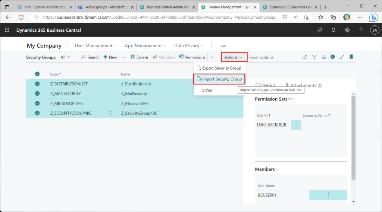Viewport: 382px width, 212px height.
Task: Open the Other submenu in Actions
Action: [x=207, y=90]
